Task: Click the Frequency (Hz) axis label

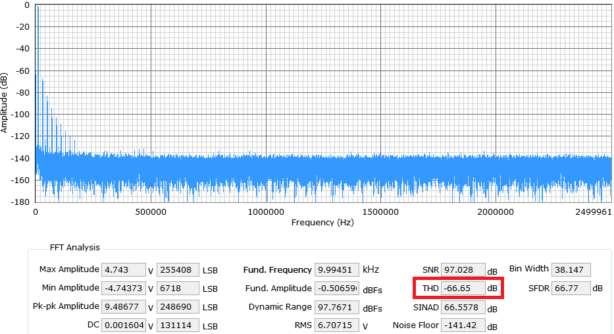Action: [x=322, y=223]
